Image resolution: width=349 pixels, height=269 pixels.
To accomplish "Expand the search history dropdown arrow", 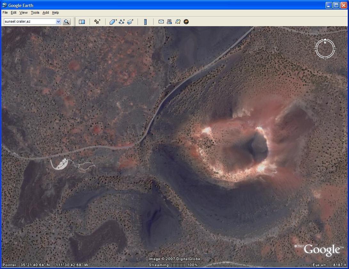I will coord(58,22).
